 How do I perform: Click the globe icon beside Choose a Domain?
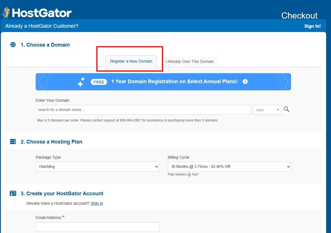[13, 45]
